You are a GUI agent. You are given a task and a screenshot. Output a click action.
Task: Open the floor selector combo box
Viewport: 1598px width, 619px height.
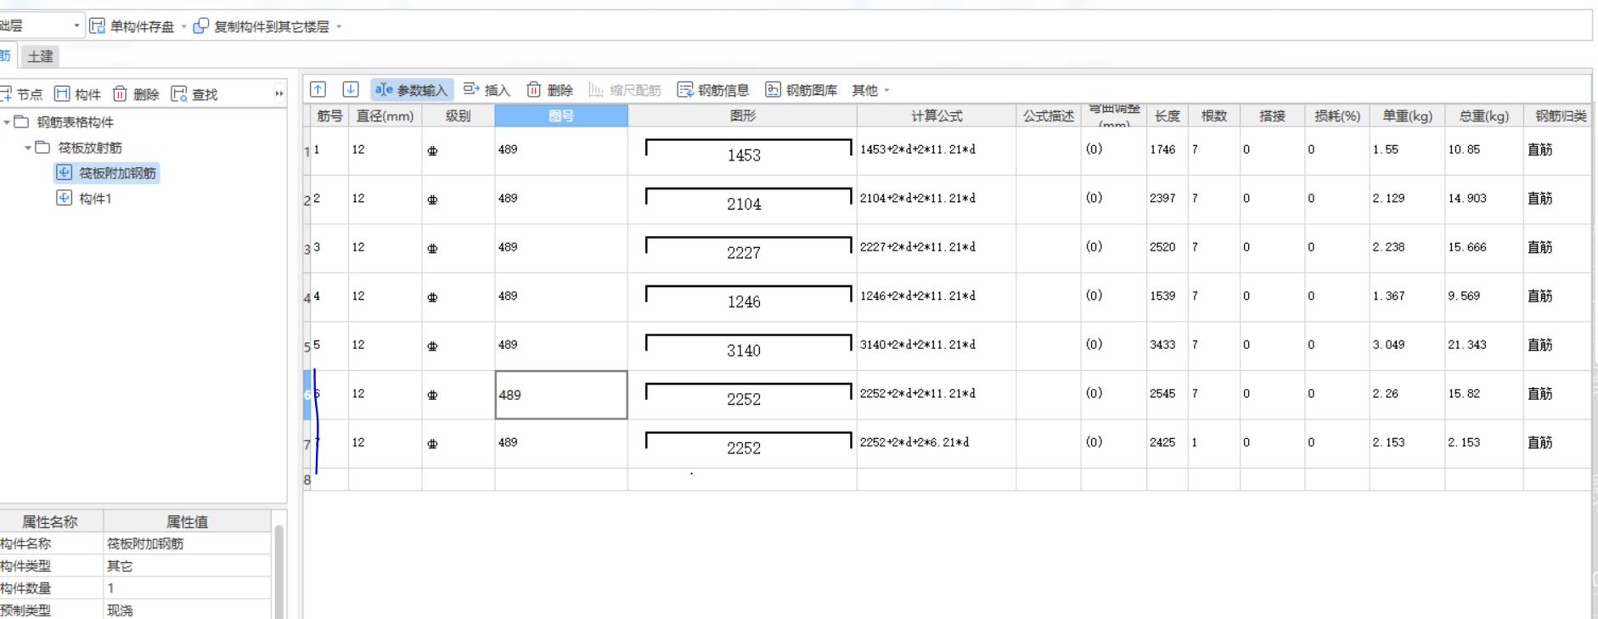click(x=41, y=25)
